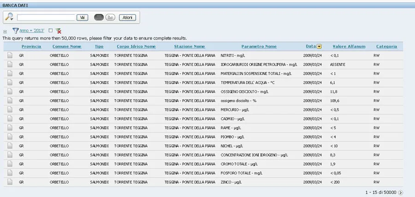Sort by Comune Nome column header
The image size is (415, 197).
click(x=67, y=46)
